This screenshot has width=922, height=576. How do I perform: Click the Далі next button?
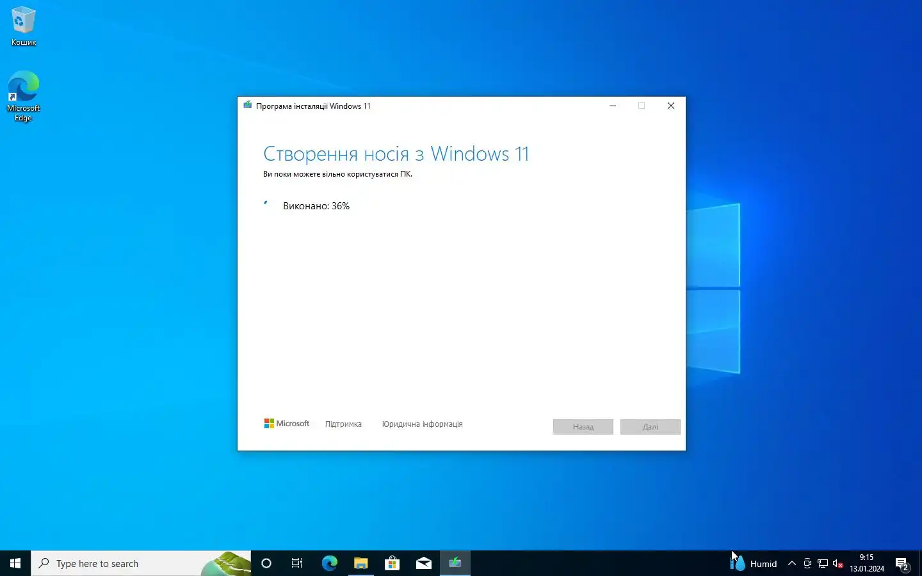[650, 427]
